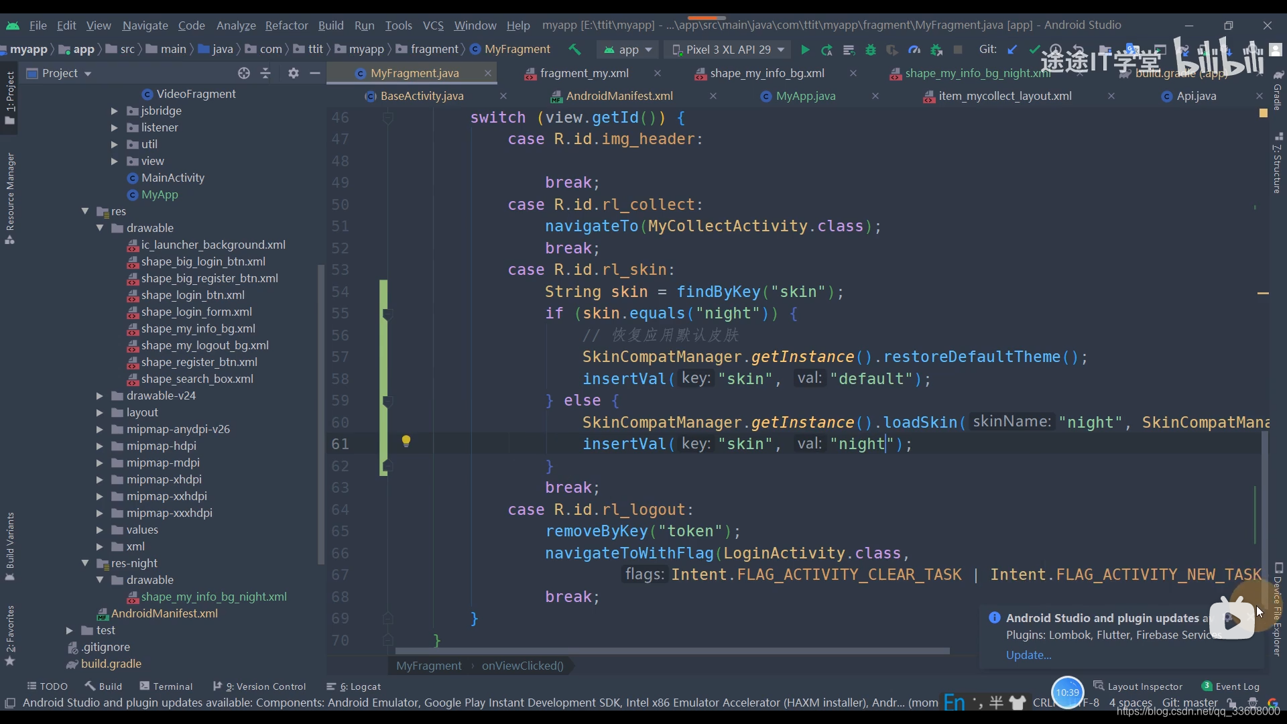1287x724 pixels.
Task: Open the Build Variants side tab
Action: click(10, 546)
